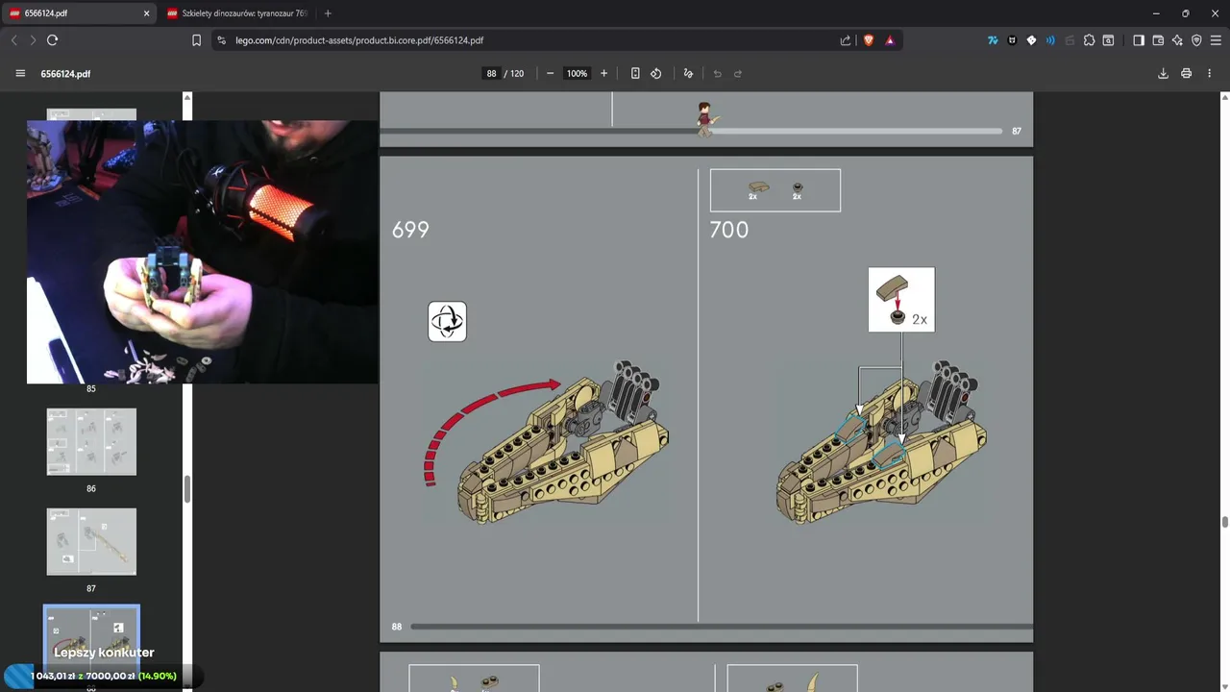
Task: Open PDF viewer more actions menu
Action: 1209,73
